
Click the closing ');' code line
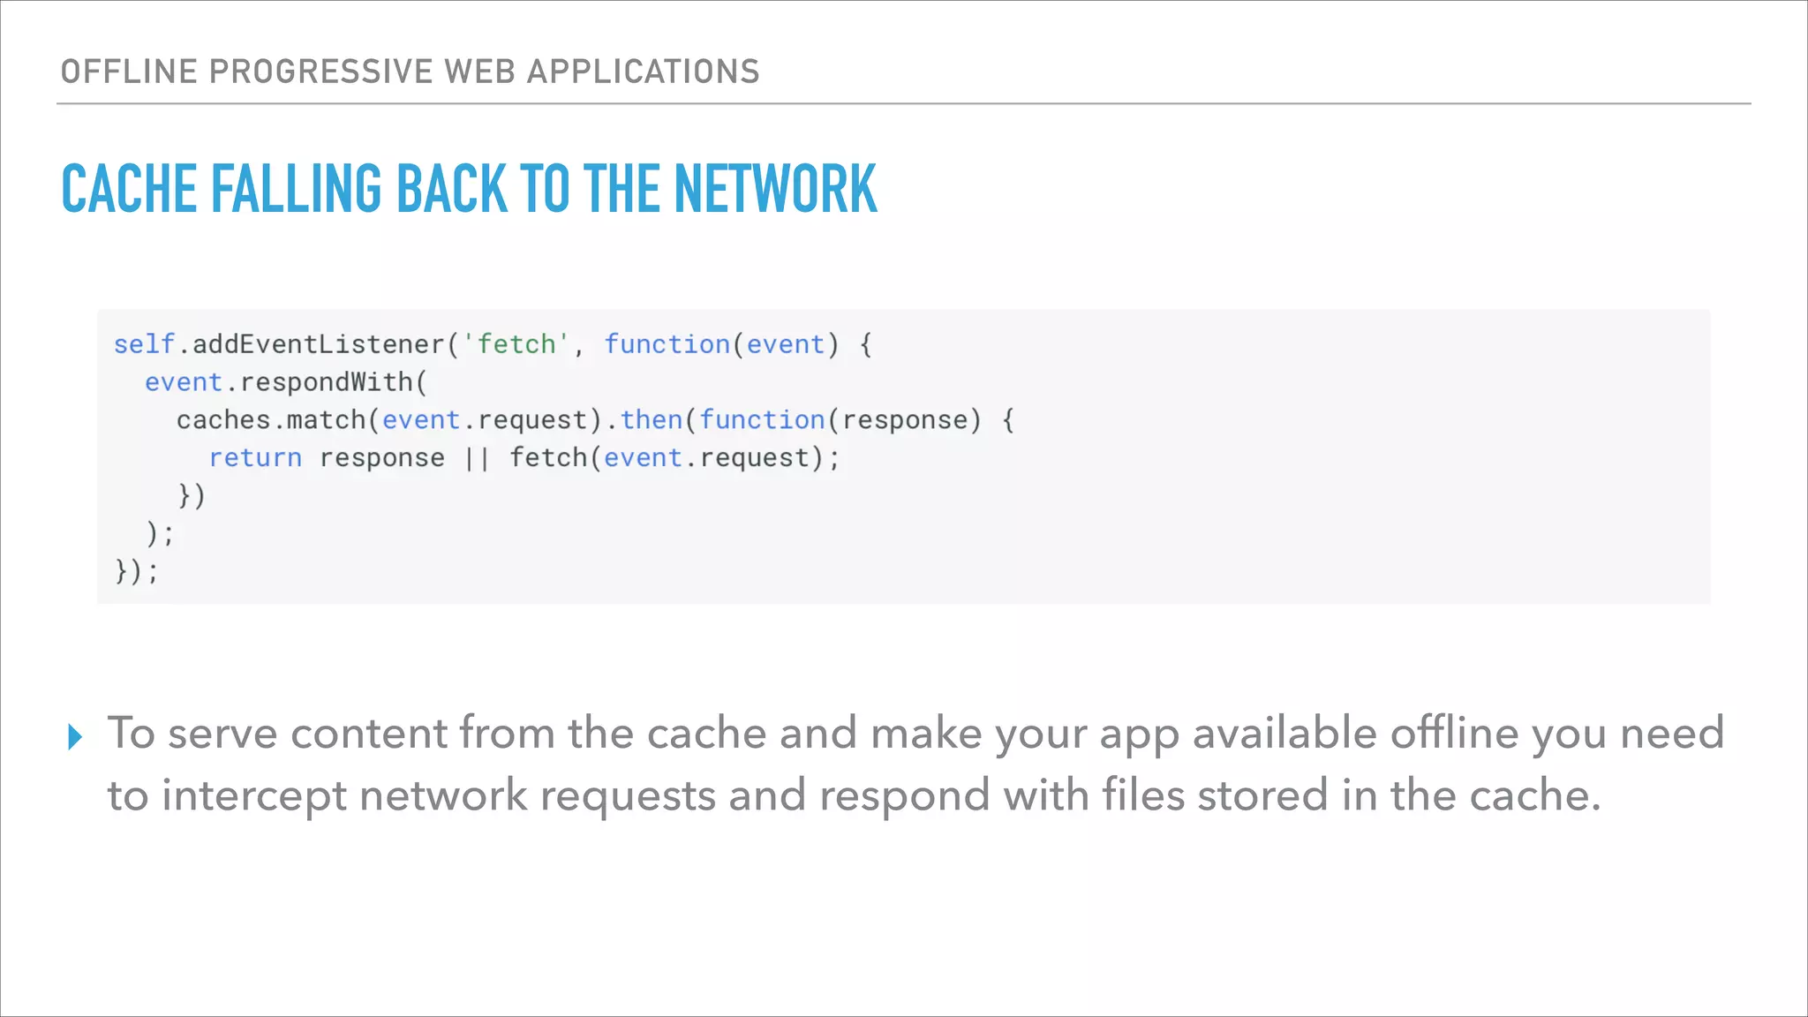160,533
